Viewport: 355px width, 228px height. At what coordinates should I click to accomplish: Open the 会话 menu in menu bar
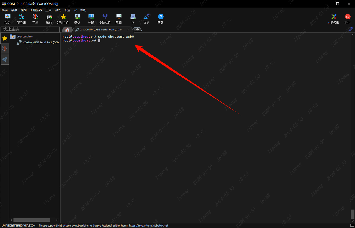[14, 10]
